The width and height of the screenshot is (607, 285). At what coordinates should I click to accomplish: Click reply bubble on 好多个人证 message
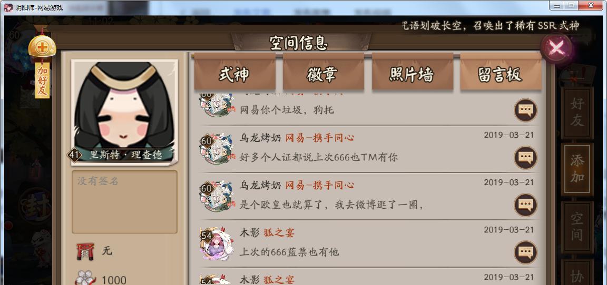[x=525, y=158]
